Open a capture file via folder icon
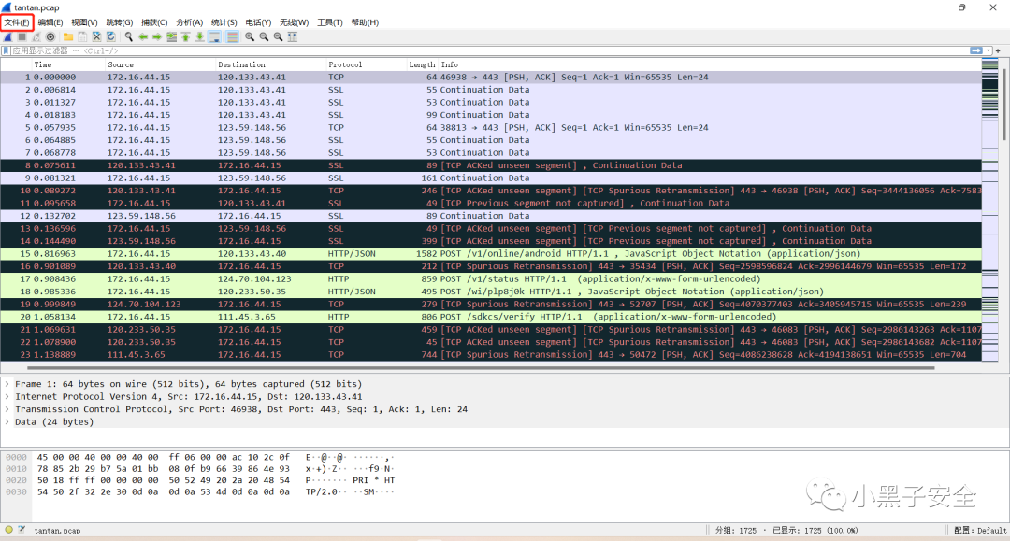Image resolution: width=1010 pixels, height=541 pixels. (68, 37)
